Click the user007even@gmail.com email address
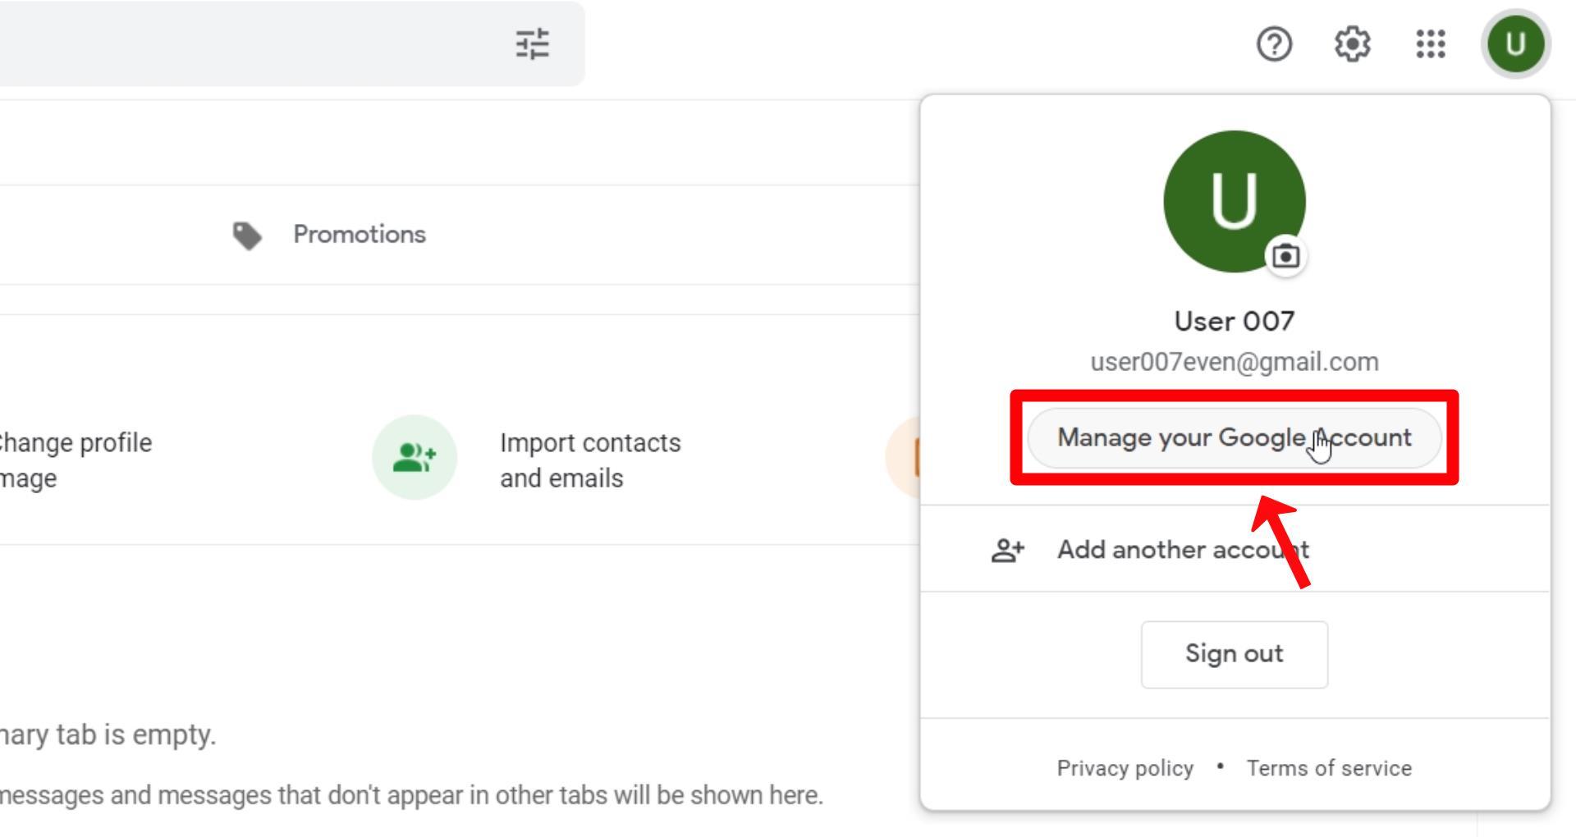This screenshot has height=837, width=1576. (x=1234, y=362)
